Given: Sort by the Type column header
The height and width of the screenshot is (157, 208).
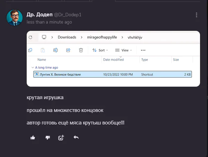Looking at the screenshot, I should pos(145,60).
